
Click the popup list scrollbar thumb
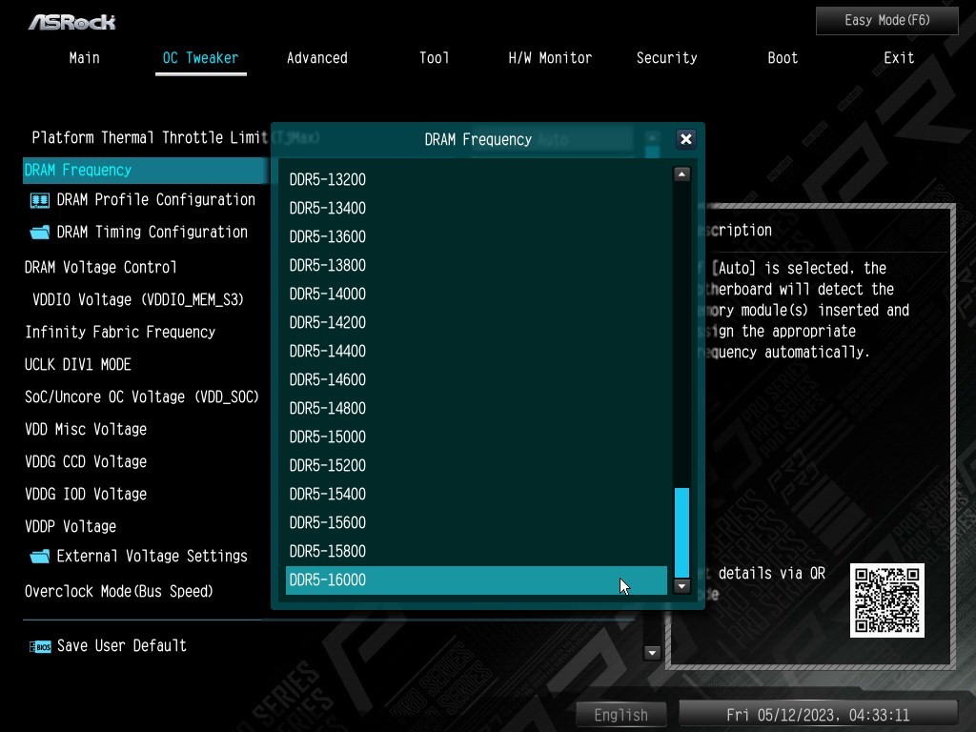click(x=681, y=532)
